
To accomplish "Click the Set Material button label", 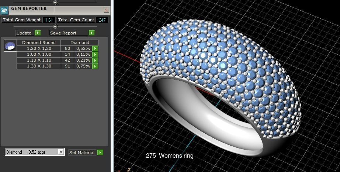I will pyautogui.click(x=82, y=153).
